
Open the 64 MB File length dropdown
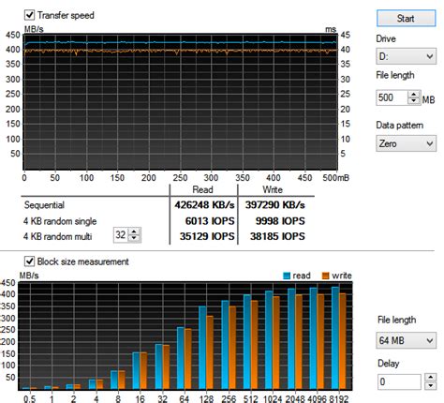[406, 340]
